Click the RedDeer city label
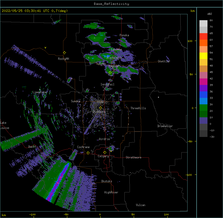This screenshot has width=223, height=218. tap(114, 66)
